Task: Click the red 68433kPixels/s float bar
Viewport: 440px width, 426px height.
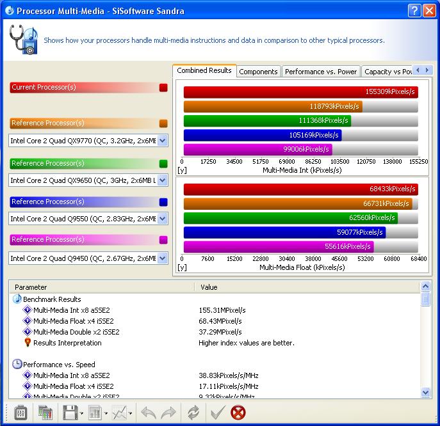Action: click(301, 189)
